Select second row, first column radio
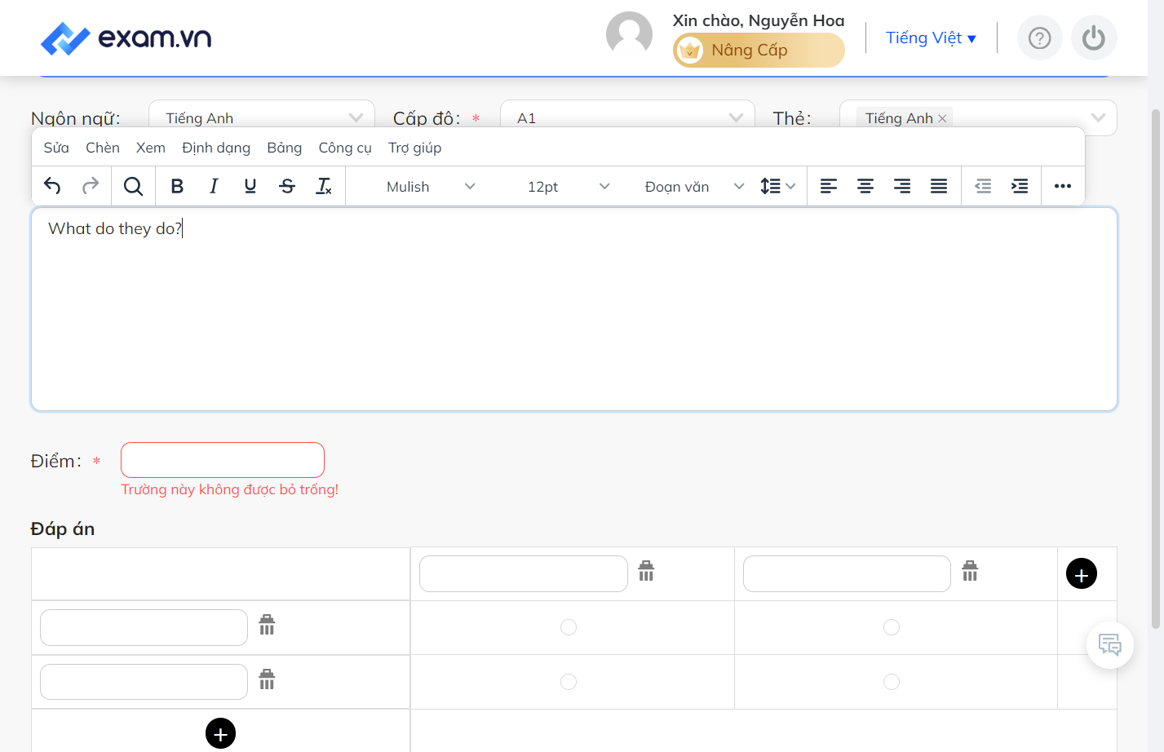Image resolution: width=1164 pixels, height=752 pixels. point(569,682)
